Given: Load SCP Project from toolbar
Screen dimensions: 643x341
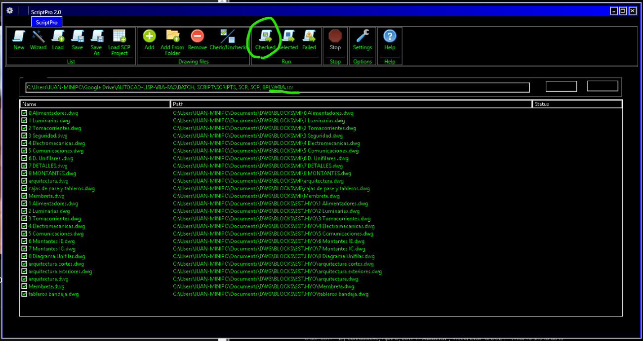Looking at the screenshot, I should tap(120, 42).
